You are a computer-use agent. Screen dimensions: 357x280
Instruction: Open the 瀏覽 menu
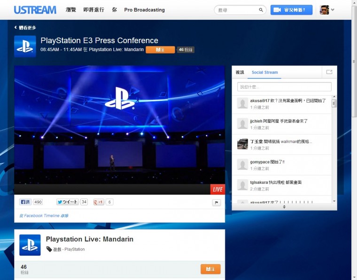[71, 10]
